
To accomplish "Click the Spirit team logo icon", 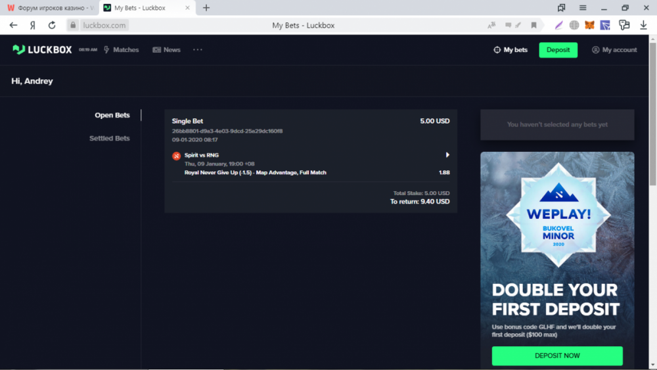I will (176, 156).
